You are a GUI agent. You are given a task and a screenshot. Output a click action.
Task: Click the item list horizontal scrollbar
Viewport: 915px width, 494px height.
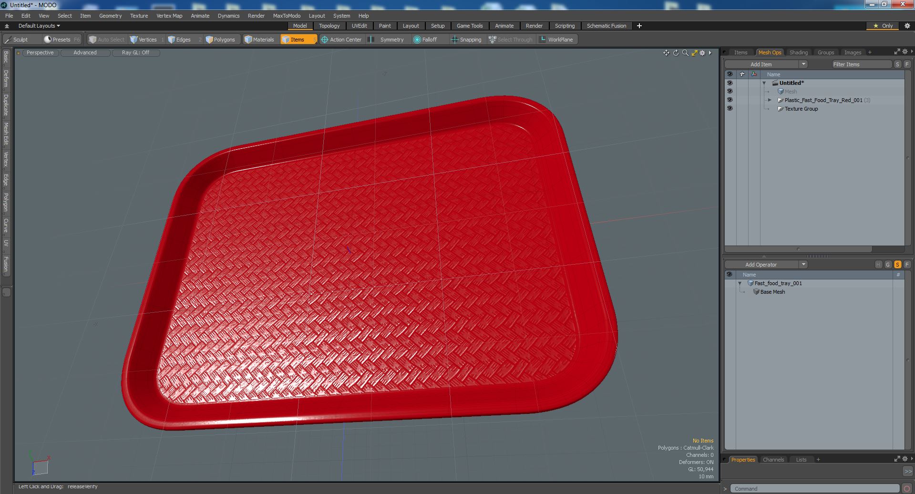pyautogui.click(x=799, y=249)
